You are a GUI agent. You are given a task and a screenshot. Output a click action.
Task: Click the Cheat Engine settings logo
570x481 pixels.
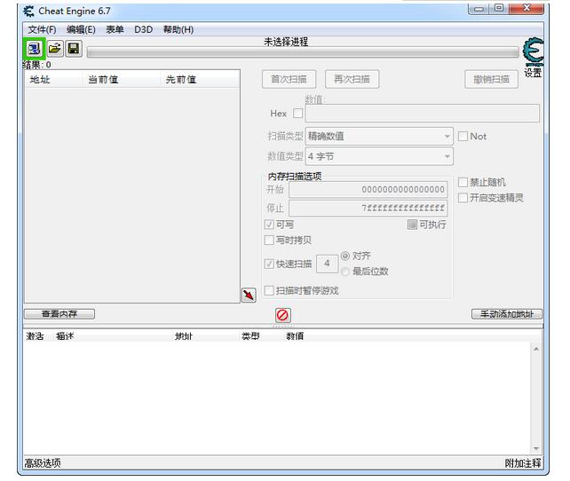click(x=533, y=51)
